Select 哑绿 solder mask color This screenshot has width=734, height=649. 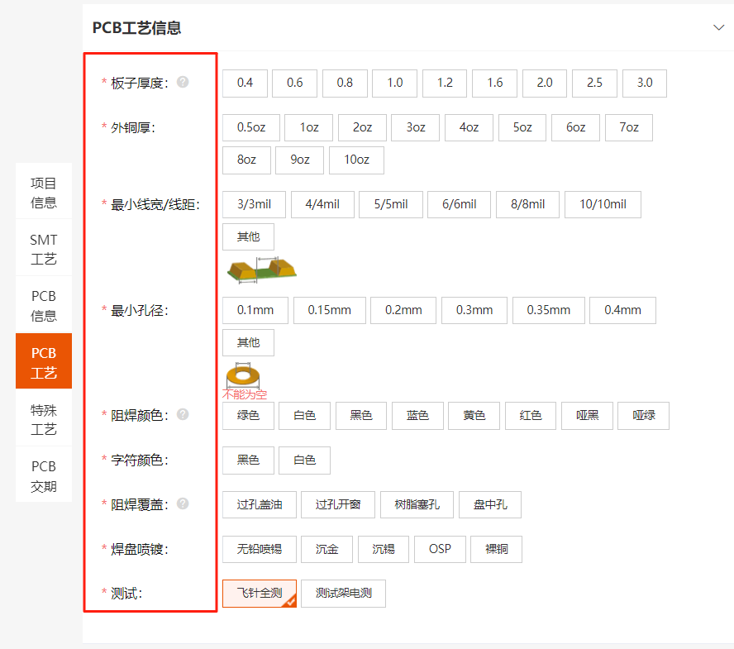644,416
